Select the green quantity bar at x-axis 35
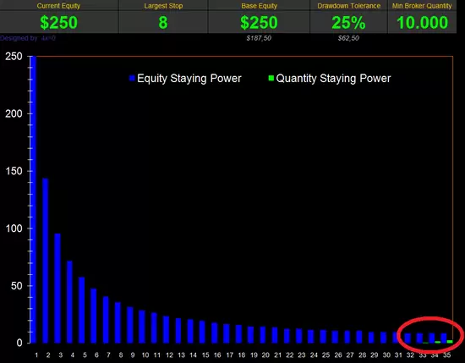The width and height of the screenshot is (465, 363). point(450,342)
